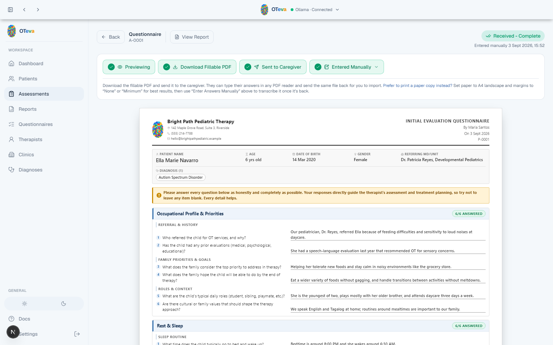Click the referring MD Dr. Patricia Reyes text
Screen dimensions: 553x345
[442, 160]
